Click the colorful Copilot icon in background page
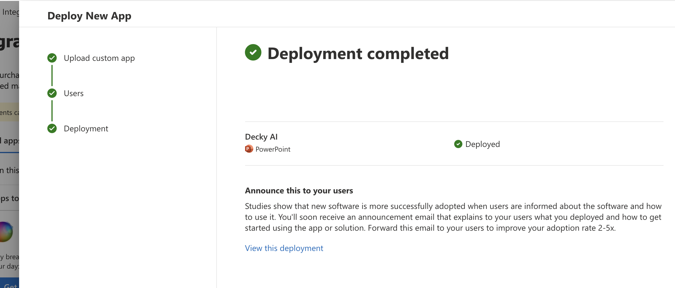675x288 pixels. point(6,232)
